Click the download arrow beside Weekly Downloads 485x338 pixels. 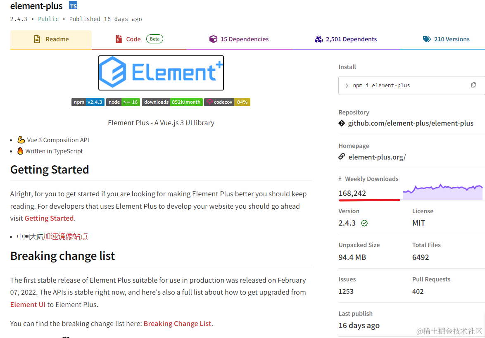340,179
